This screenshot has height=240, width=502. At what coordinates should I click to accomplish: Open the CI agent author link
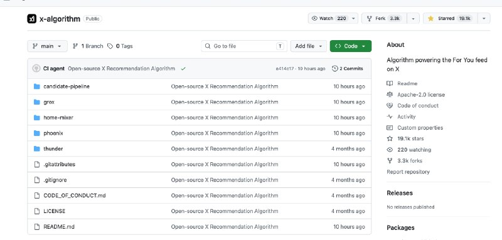click(54, 68)
